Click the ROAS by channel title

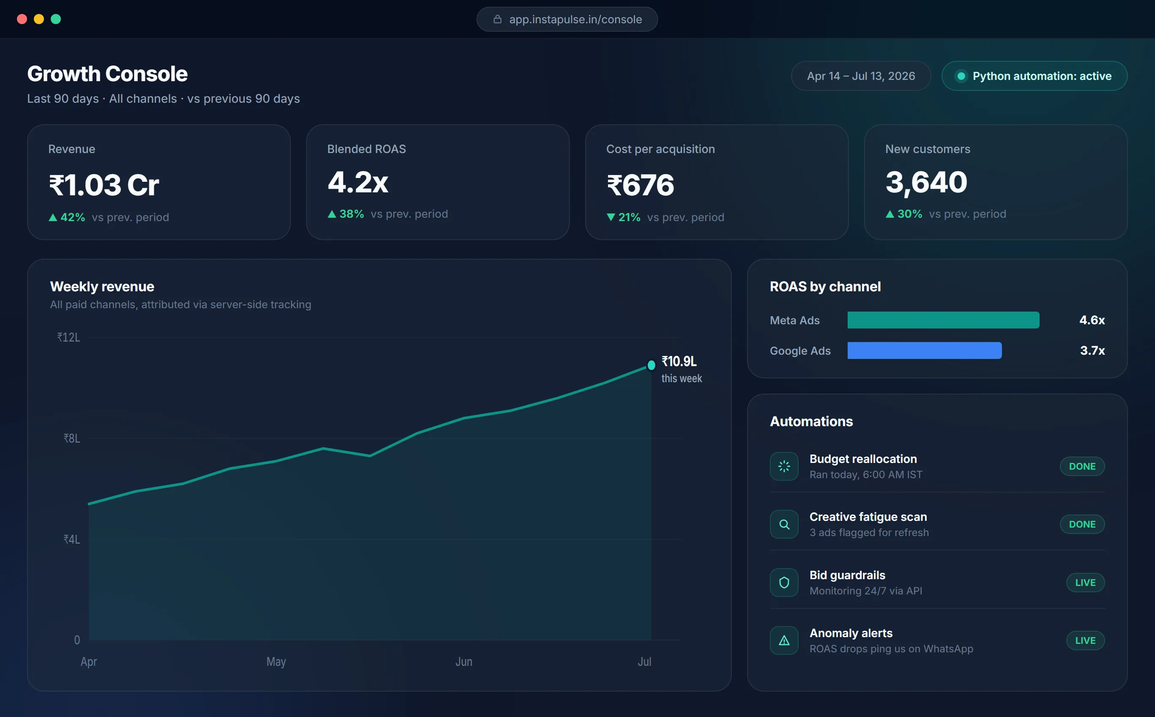pos(825,287)
